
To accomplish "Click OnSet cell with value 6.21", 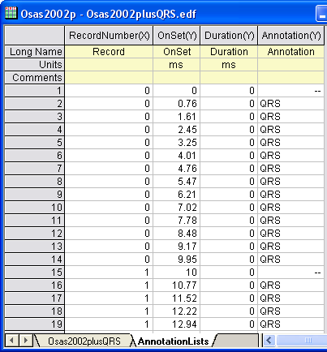I will click(177, 195).
